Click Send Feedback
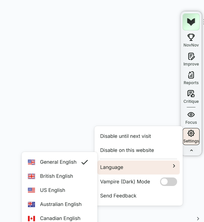204x222 pixels. [x=118, y=196]
